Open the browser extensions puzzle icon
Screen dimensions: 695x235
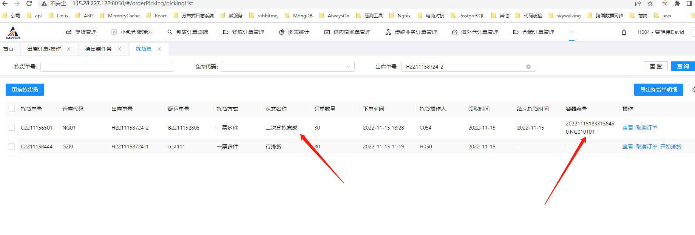pos(677,3)
